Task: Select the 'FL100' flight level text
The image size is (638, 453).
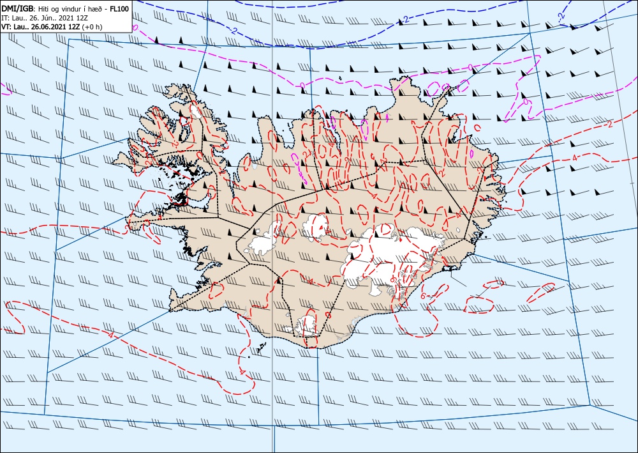Action: 120,8
